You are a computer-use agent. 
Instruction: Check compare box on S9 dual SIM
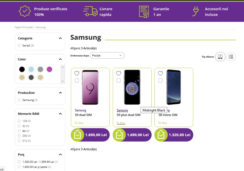point(77,81)
